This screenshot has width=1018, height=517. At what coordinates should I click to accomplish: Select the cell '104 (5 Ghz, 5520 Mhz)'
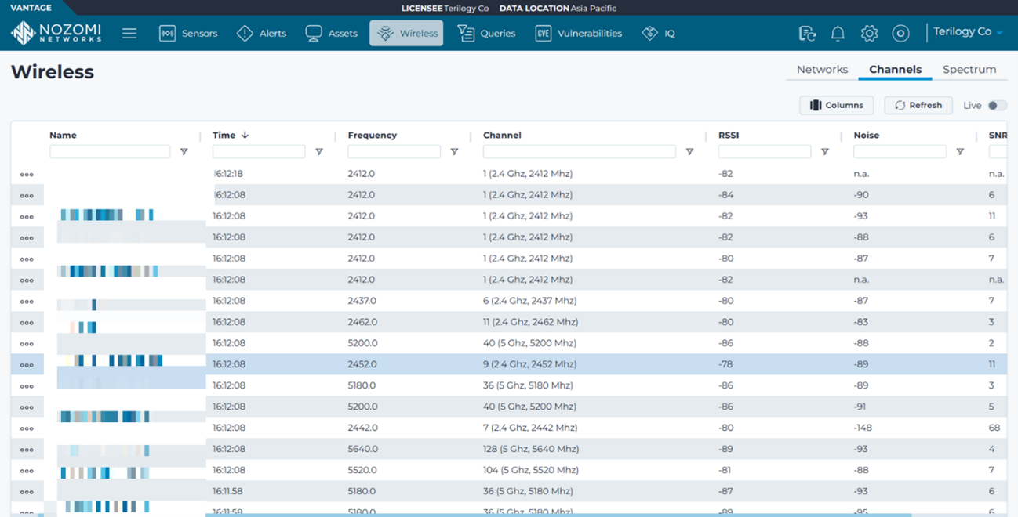click(x=531, y=470)
